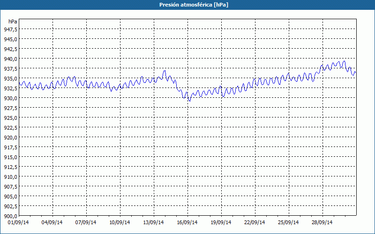
Task: Select the 930,0 y-axis label
Action: [10, 98]
